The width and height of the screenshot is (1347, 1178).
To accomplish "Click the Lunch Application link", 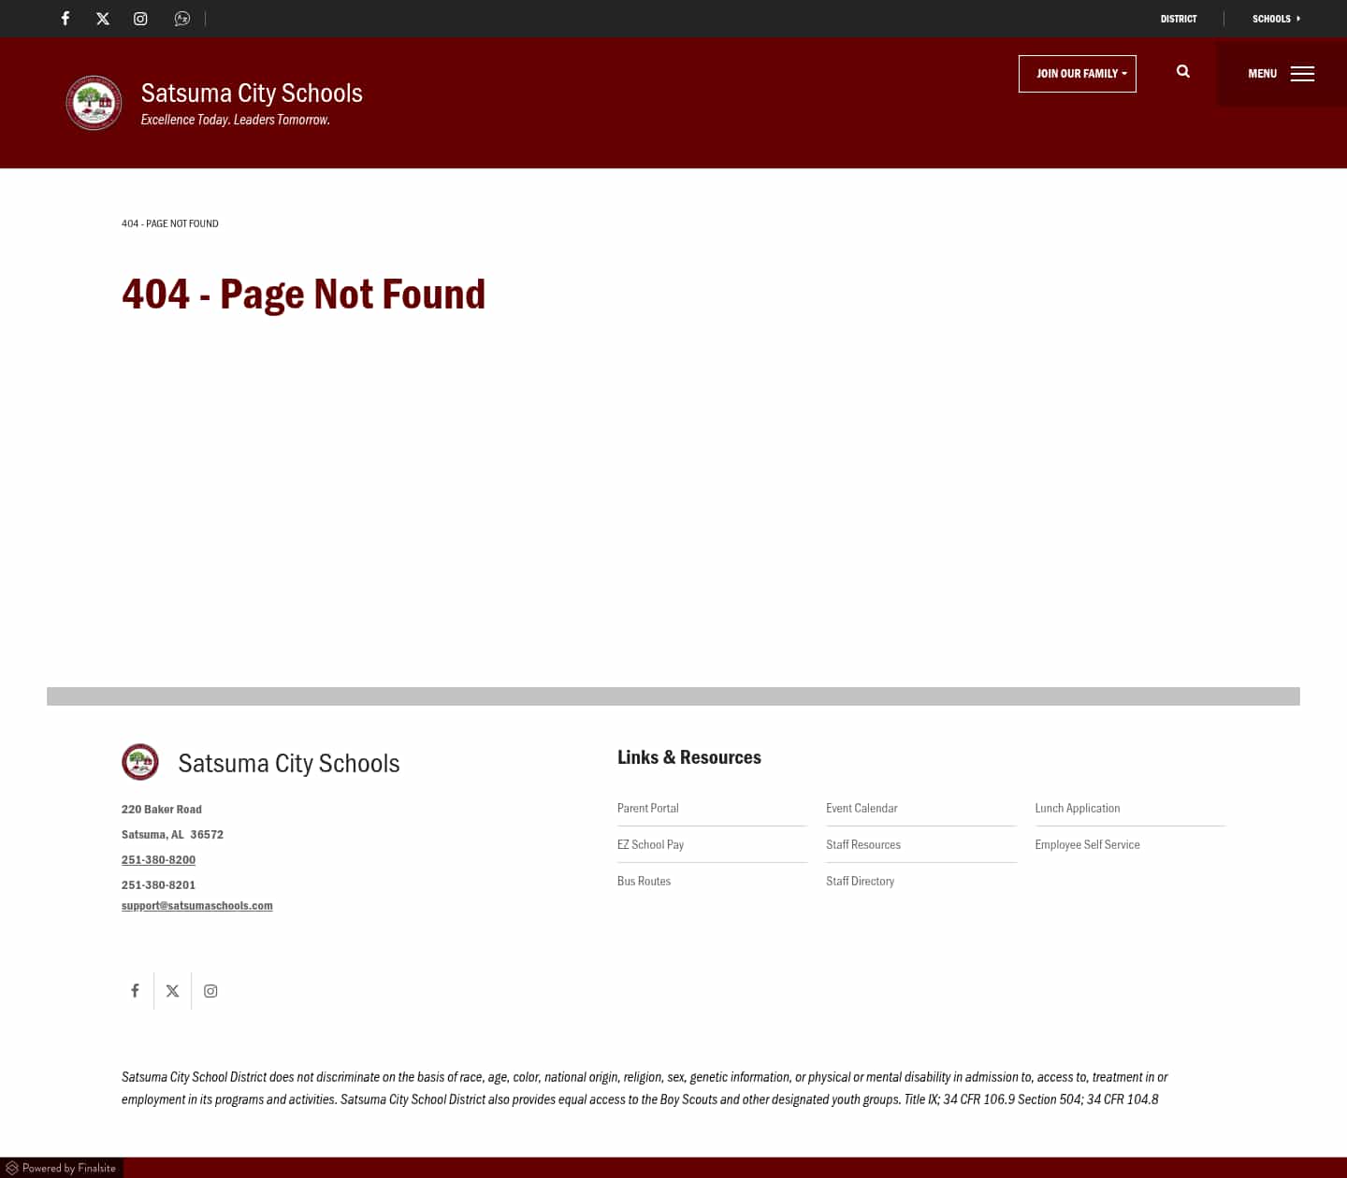I will (x=1077, y=808).
